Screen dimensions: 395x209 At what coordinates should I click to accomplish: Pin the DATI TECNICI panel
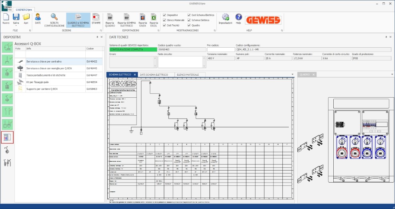coord(386,37)
